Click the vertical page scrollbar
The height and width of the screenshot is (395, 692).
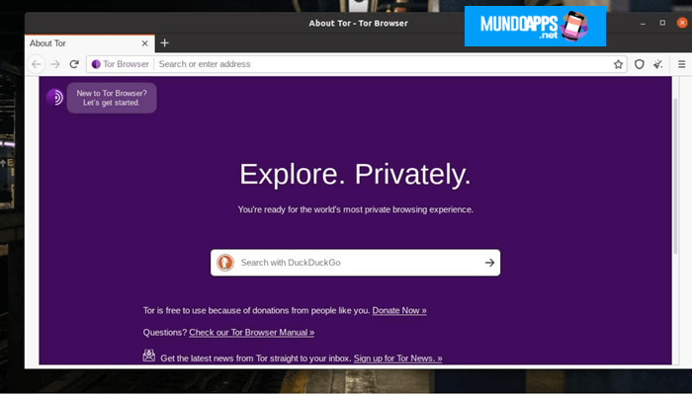[675, 177]
